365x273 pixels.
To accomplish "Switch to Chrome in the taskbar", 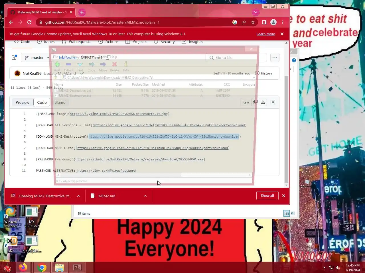I will click(x=42, y=268).
